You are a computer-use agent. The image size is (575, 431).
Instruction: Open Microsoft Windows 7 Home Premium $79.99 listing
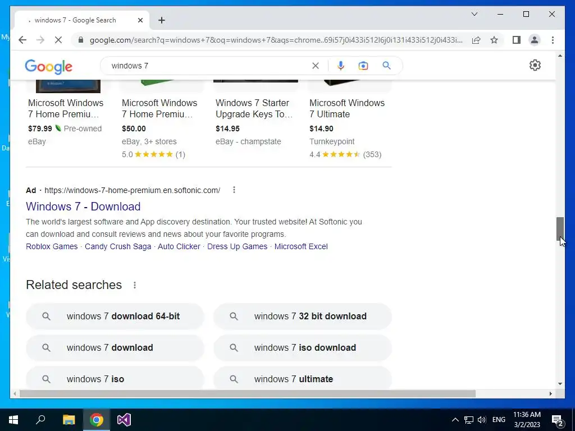point(66,108)
